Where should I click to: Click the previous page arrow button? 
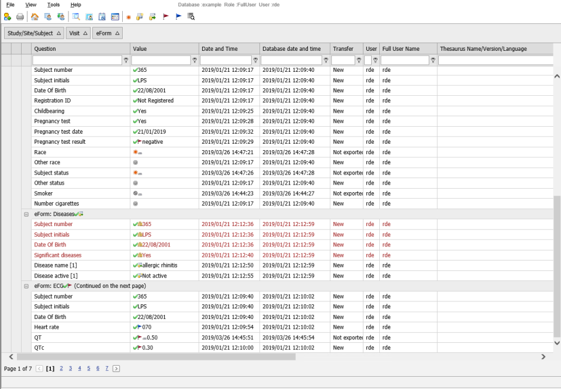(39, 369)
